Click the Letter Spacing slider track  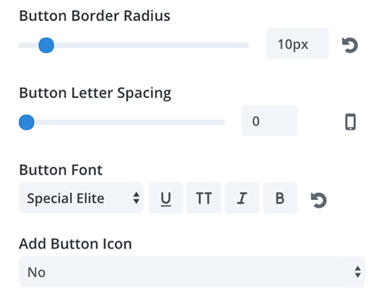click(121, 122)
